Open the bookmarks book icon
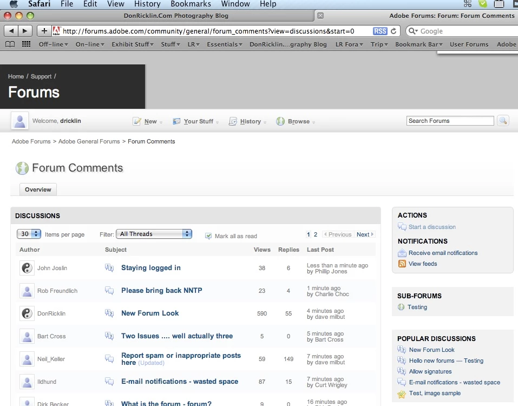Viewport: 518px width, 406px height. click(10, 44)
